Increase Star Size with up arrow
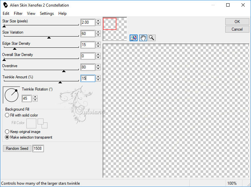 click(x=98, y=21)
